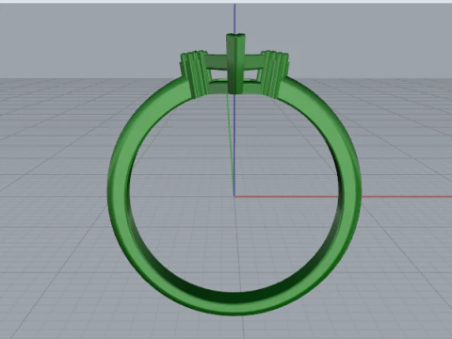Select the left ribbed prong cluster
The height and width of the screenshot is (339, 452).
[195, 73]
